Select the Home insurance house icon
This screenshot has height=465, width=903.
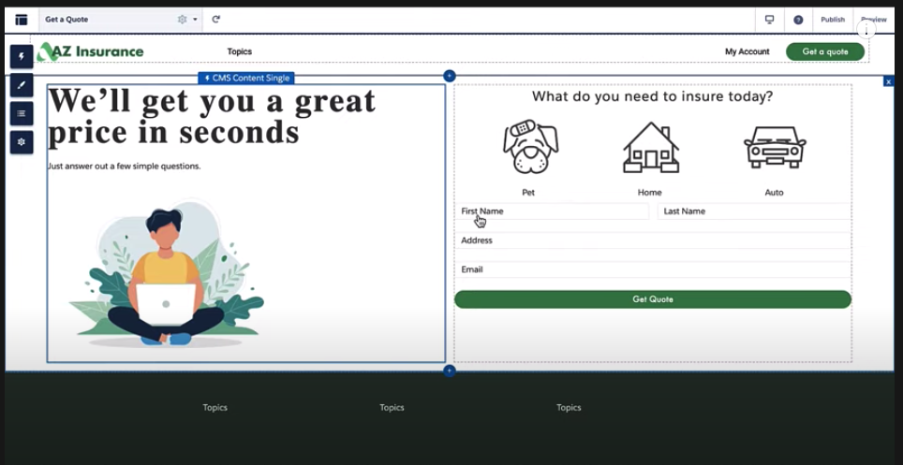pyautogui.click(x=651, y=147)
